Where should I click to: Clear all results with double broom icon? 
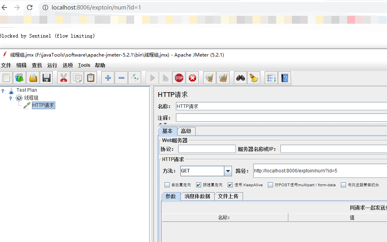tap(223, 78)
